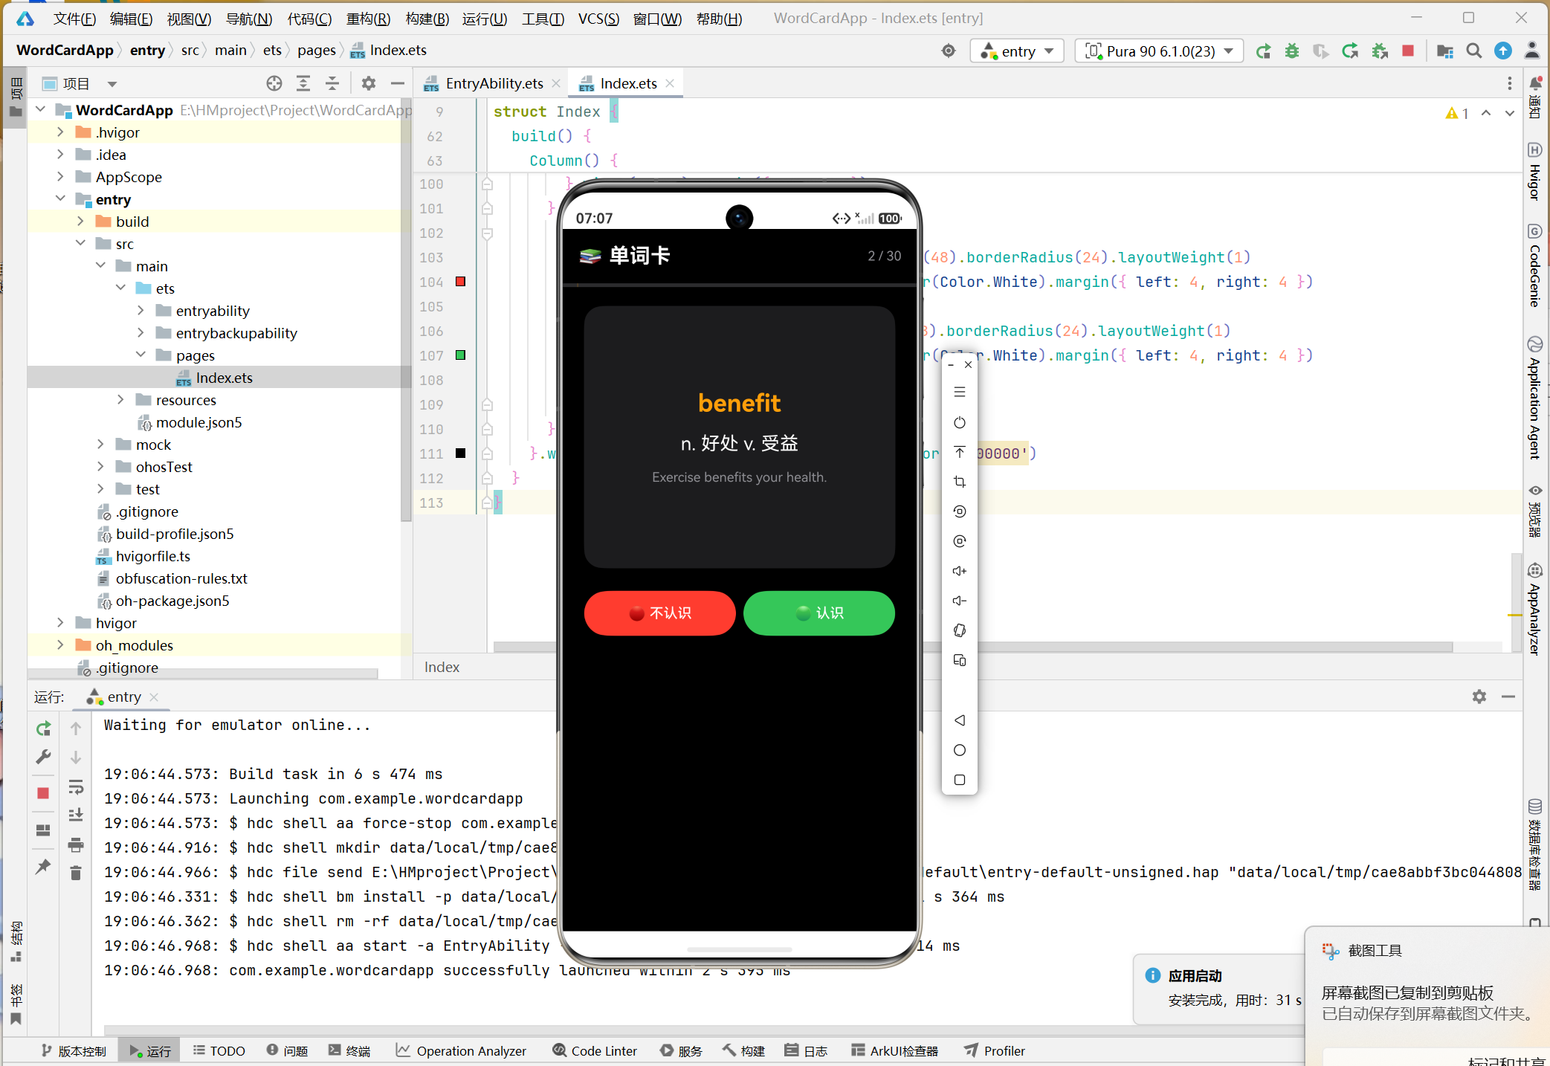Screen dimensions: 1550x1066
Task: Toggle scroll-to-end in the run console
Action: [x=76, y=815]
